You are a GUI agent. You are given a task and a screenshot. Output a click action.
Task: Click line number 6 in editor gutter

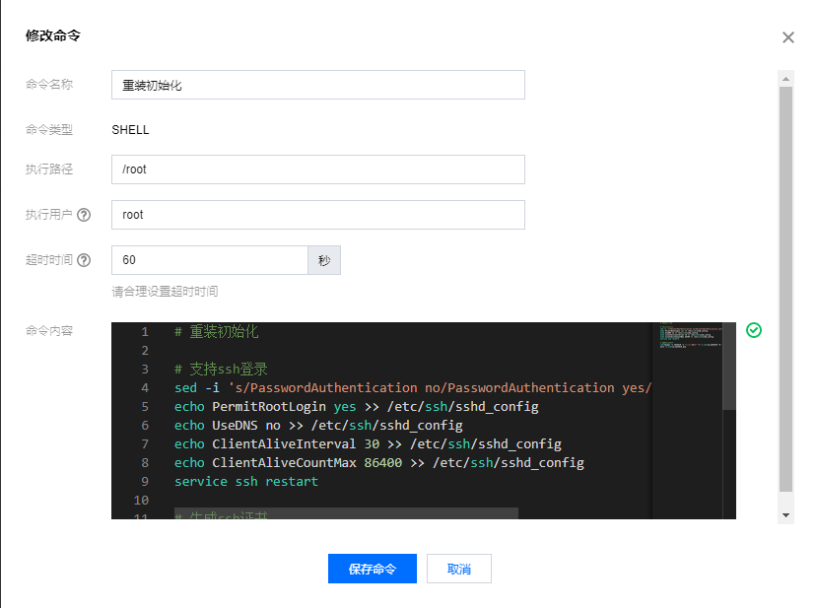(x=144, y=426)
